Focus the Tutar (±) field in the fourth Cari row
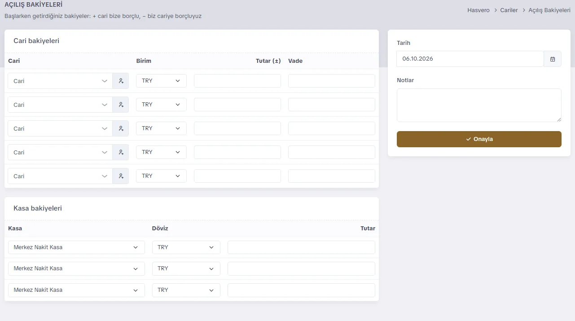 237,152
